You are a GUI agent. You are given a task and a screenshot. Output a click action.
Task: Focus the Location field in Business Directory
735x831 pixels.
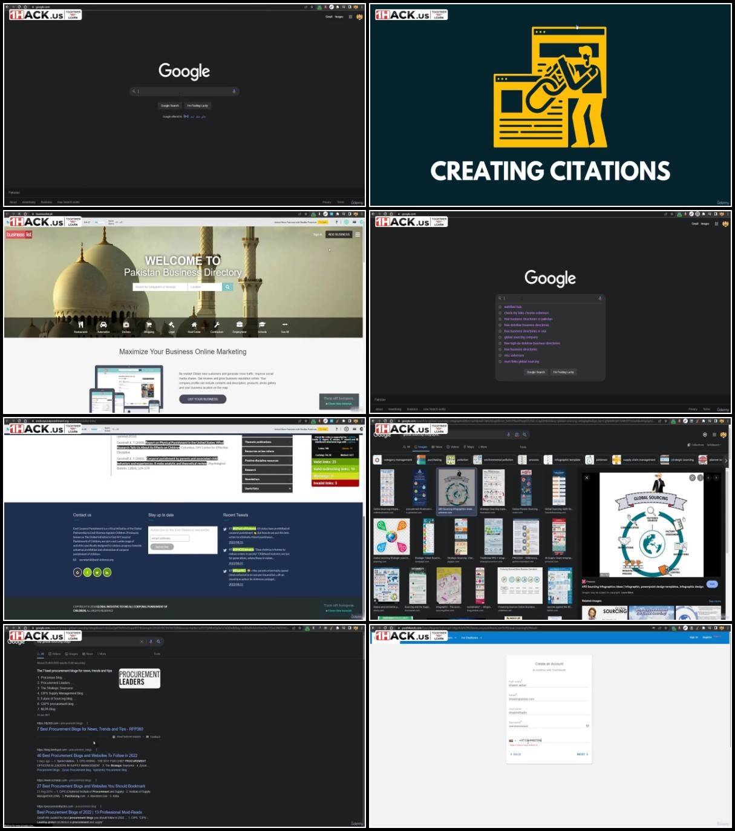pos(205,287)
